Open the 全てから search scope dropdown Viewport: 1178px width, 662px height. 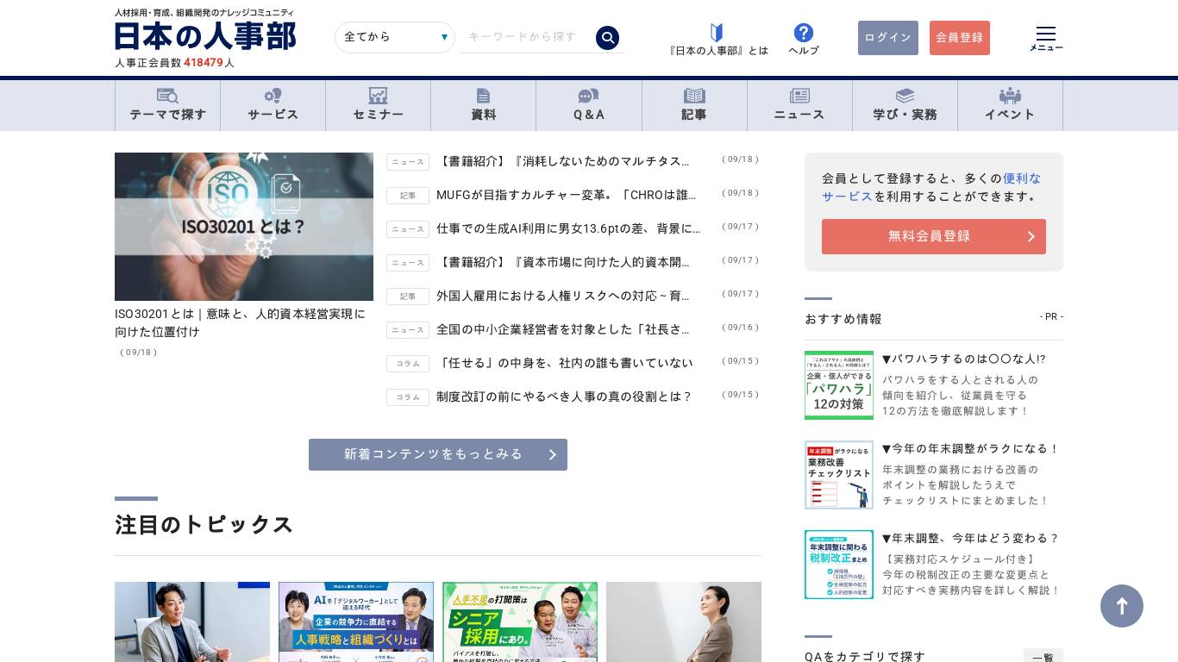(395, 37)
